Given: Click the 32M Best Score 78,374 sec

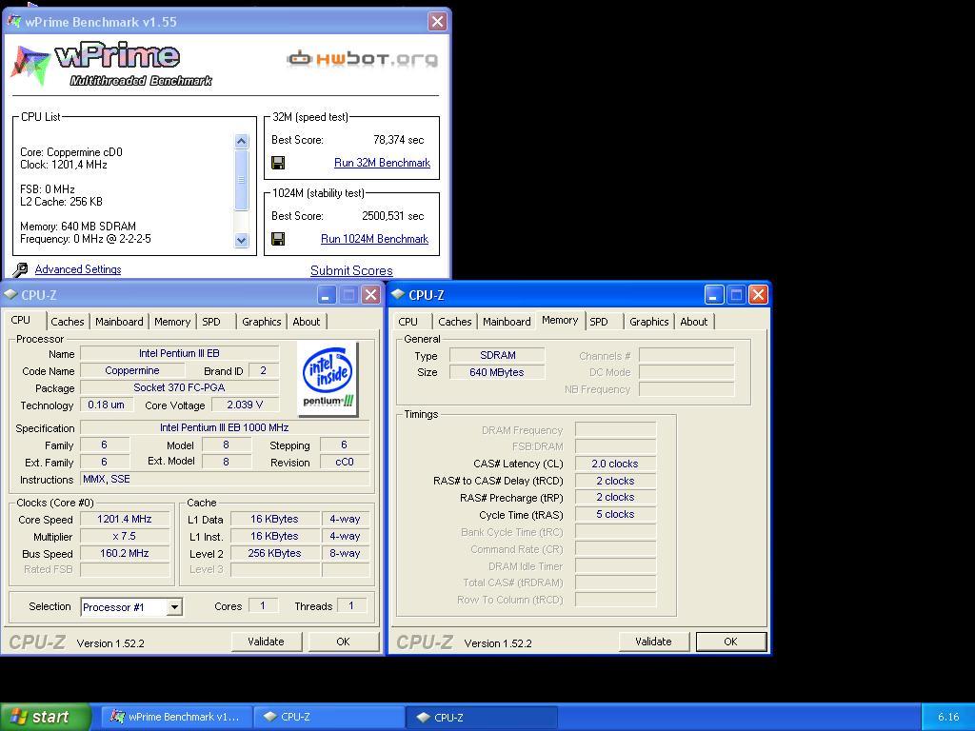Looking at the screenshot, I should (399, 140).
